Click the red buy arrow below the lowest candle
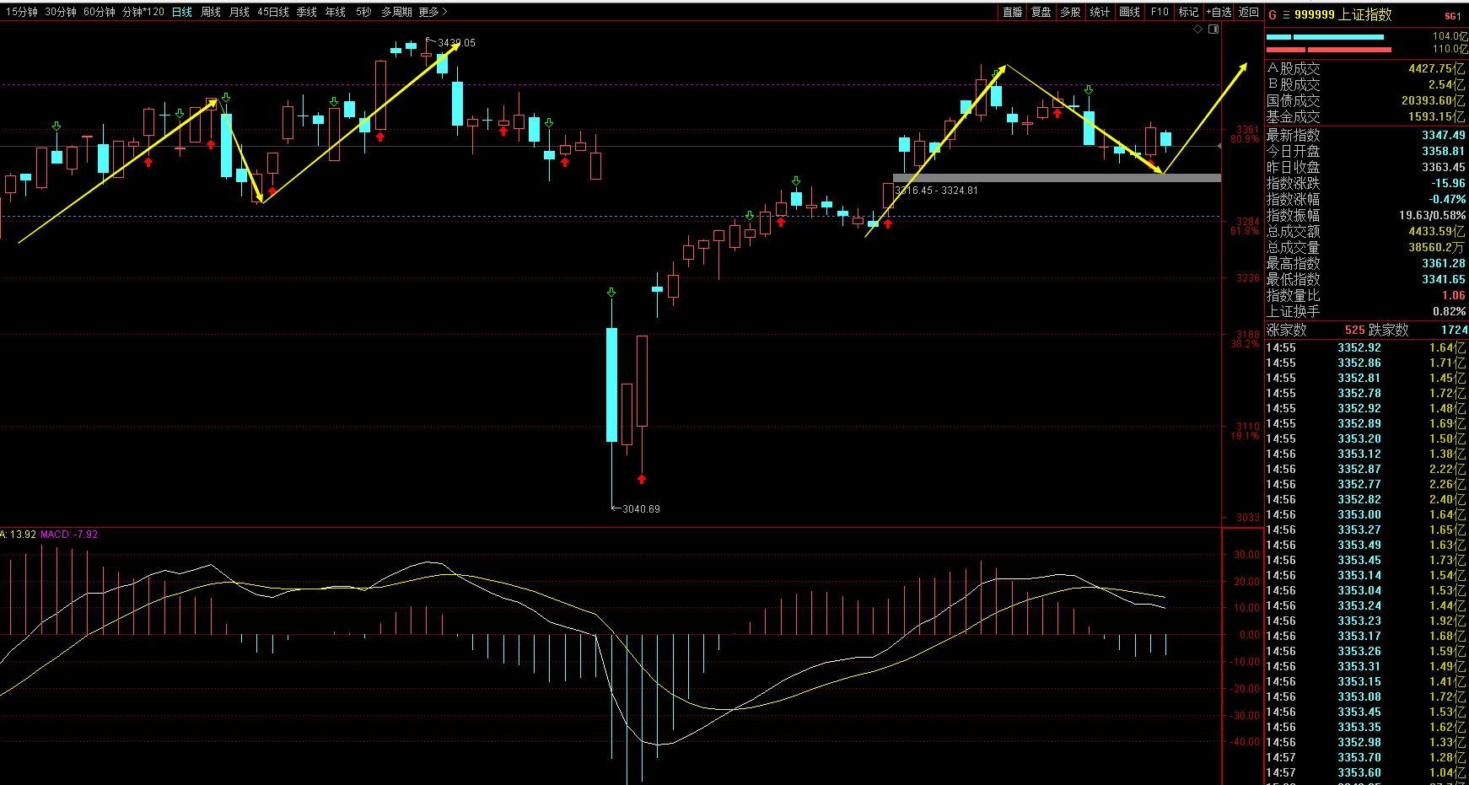This screenshot has height=785, width=1469. pyautogui.click(x=642, y=479)
